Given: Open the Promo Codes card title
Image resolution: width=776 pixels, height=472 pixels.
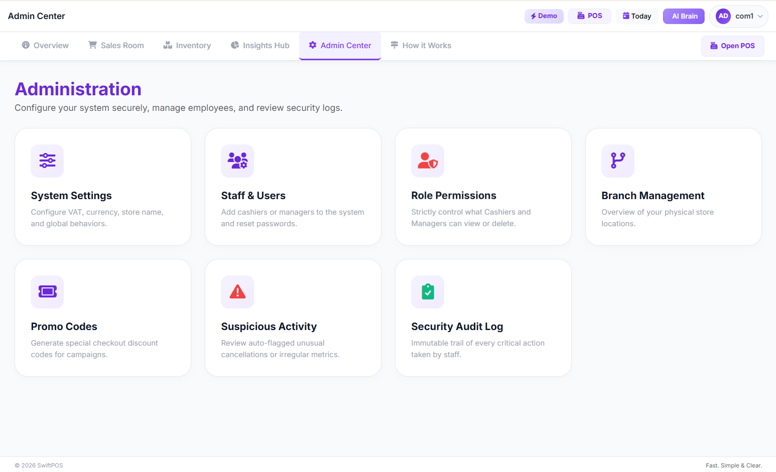Looking at the screenshot, I should [64, 327].
